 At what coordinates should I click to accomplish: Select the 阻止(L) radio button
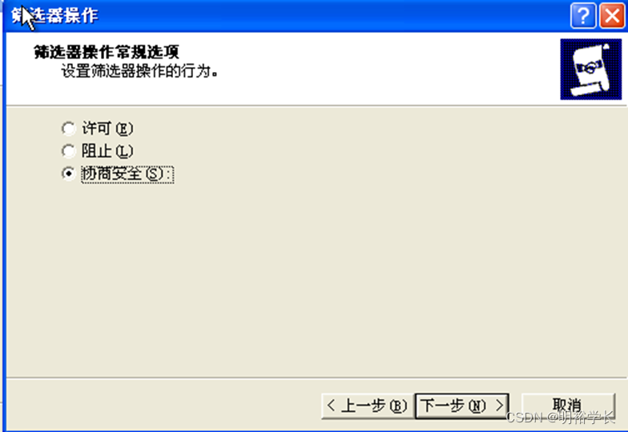(69, 150)
